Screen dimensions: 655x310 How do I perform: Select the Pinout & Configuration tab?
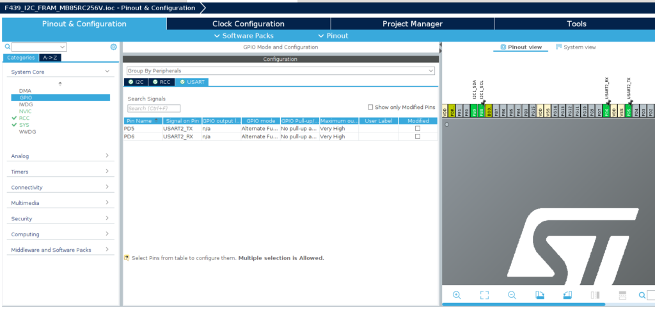(84, 24)
